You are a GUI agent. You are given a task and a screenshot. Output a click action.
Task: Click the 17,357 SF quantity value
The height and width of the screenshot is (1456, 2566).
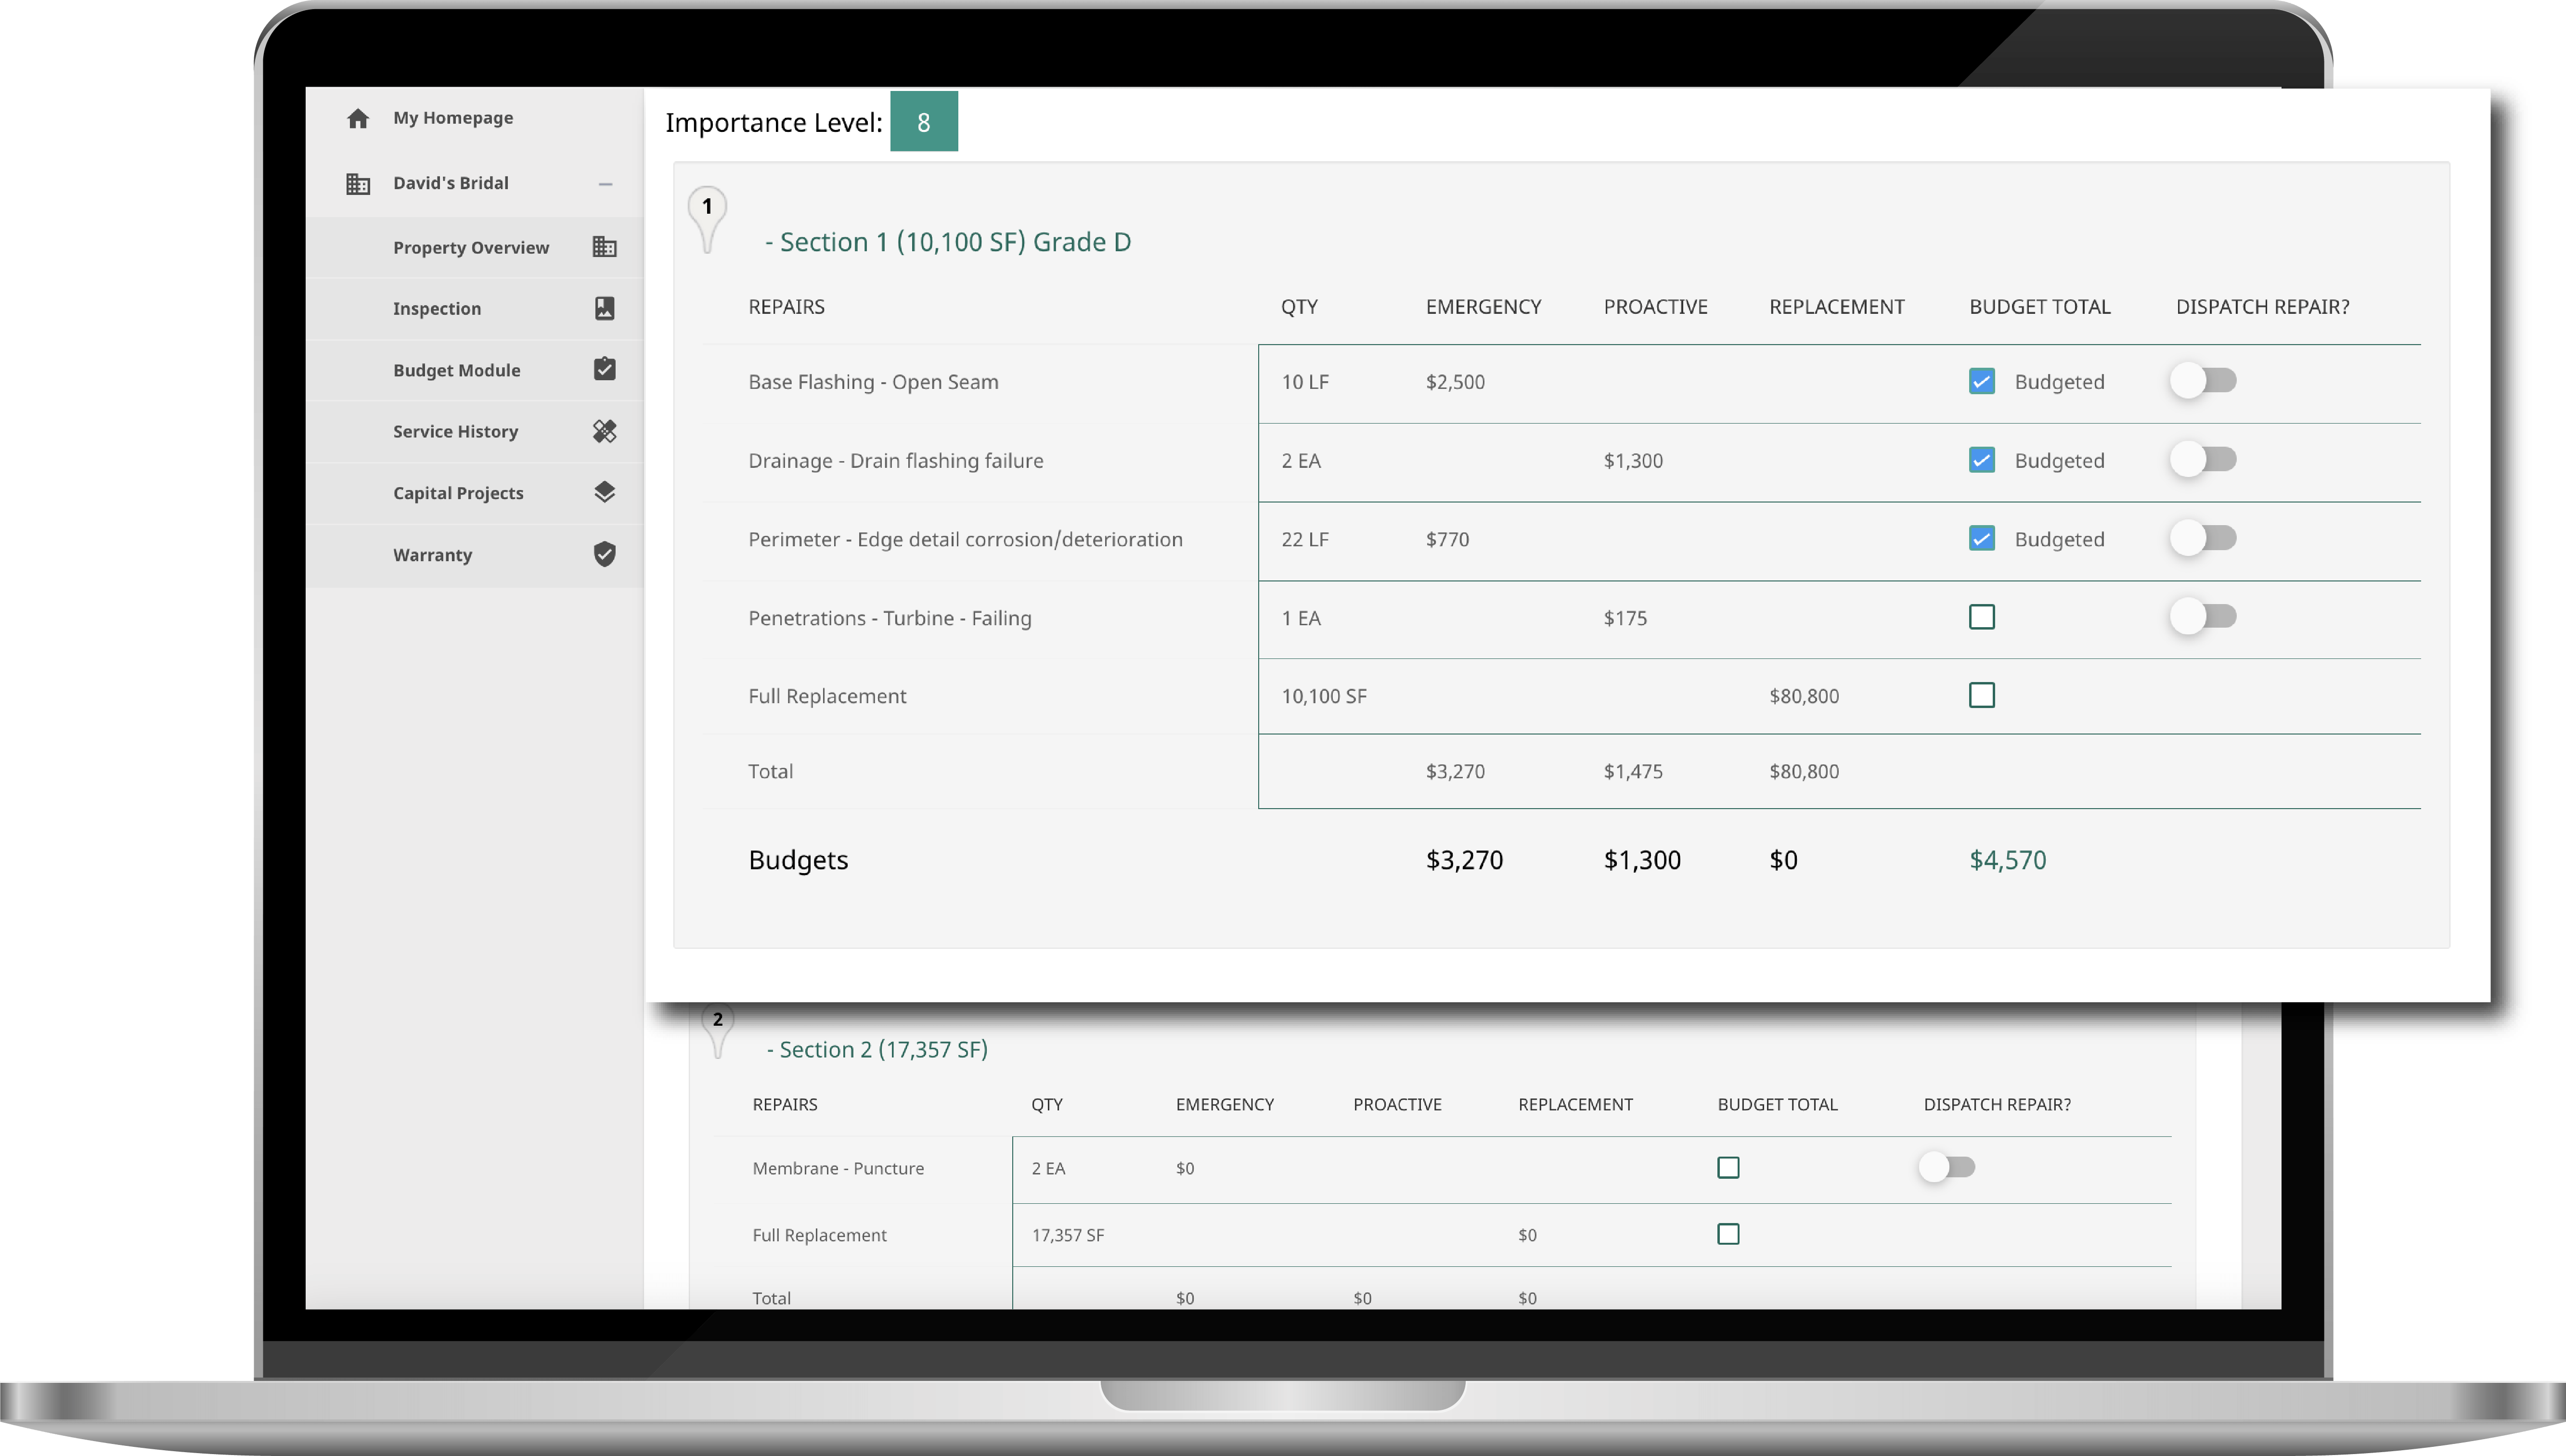pos(1067,1235)
